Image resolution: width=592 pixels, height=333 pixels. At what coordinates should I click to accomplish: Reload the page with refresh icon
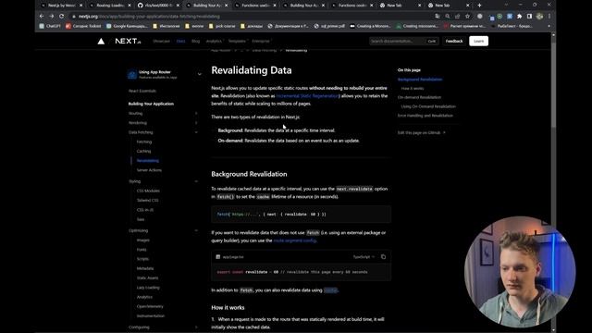(x=61, y=17)
